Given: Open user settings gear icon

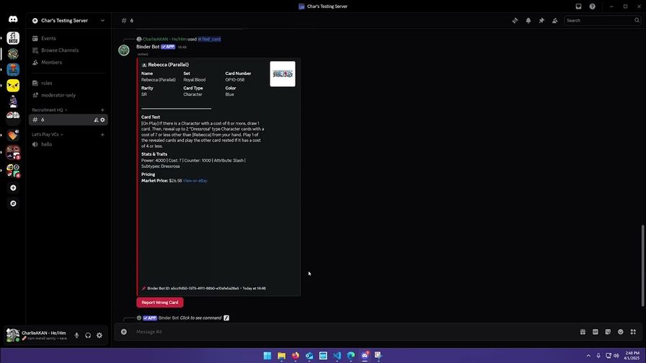Looking at the screenshot, I should 99,336.
